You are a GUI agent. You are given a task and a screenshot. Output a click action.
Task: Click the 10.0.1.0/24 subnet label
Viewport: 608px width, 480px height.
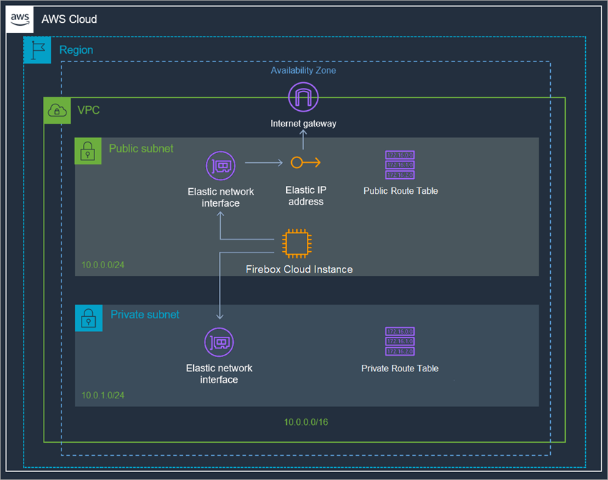[102, 394]
